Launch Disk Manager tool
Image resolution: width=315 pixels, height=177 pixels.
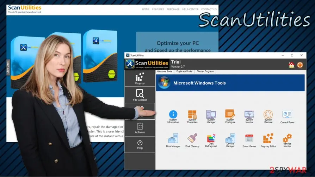(173, 140)
